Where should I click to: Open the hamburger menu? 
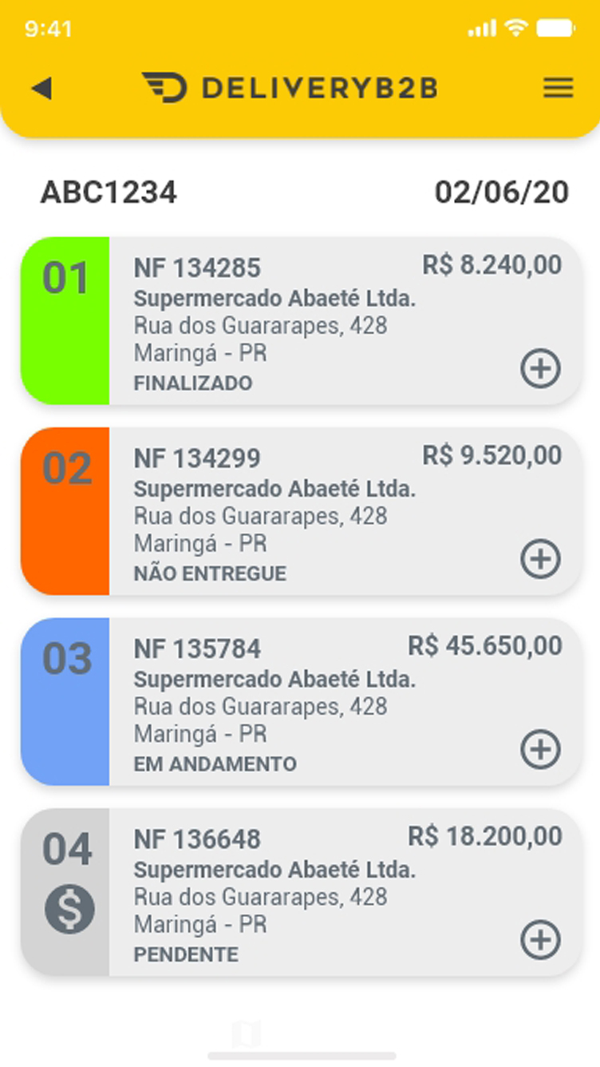pos(559,88)
